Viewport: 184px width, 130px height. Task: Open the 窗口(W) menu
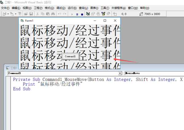pos(133,8)
